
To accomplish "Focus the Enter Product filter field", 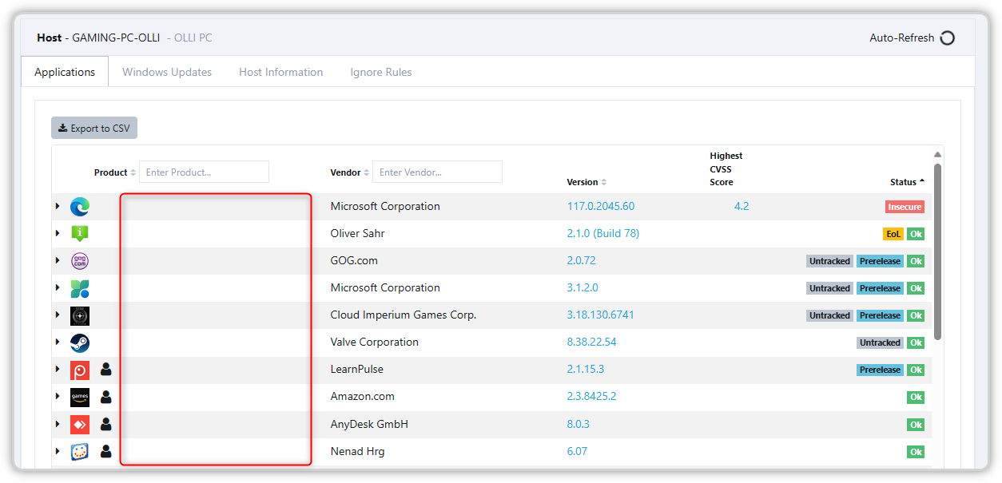I will 204,172.
